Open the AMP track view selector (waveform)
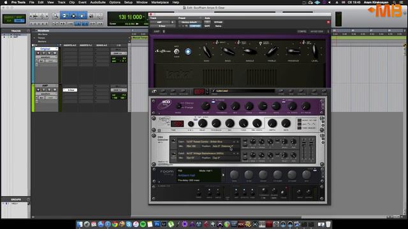The image size is (408, 229). (47, 94)
